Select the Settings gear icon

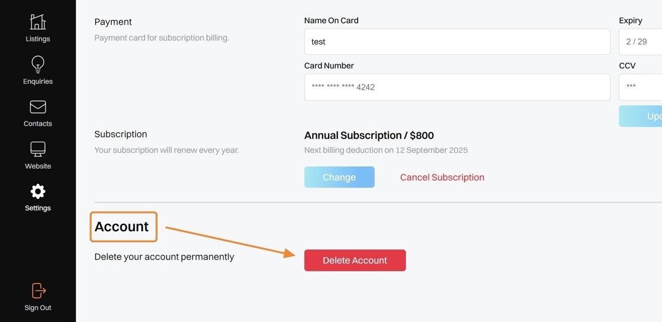[x=38, y=192]
